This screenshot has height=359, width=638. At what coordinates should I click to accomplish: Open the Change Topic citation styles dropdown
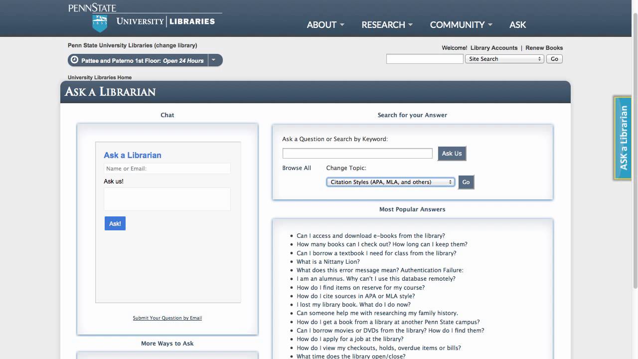click(390, 182)
